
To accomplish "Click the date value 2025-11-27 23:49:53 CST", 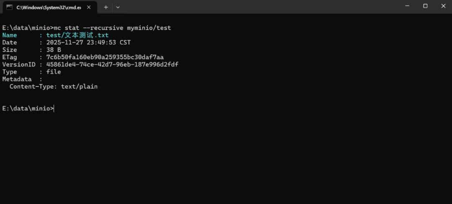I will coord(88,42).
